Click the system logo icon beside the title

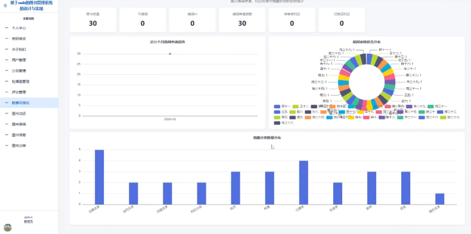[x=5, y=6]
